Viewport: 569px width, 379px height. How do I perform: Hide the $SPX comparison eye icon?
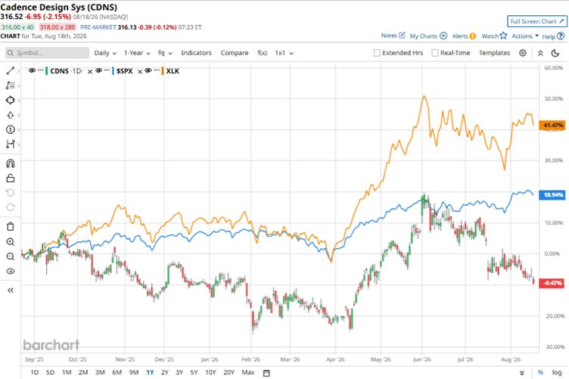[98, 70]
